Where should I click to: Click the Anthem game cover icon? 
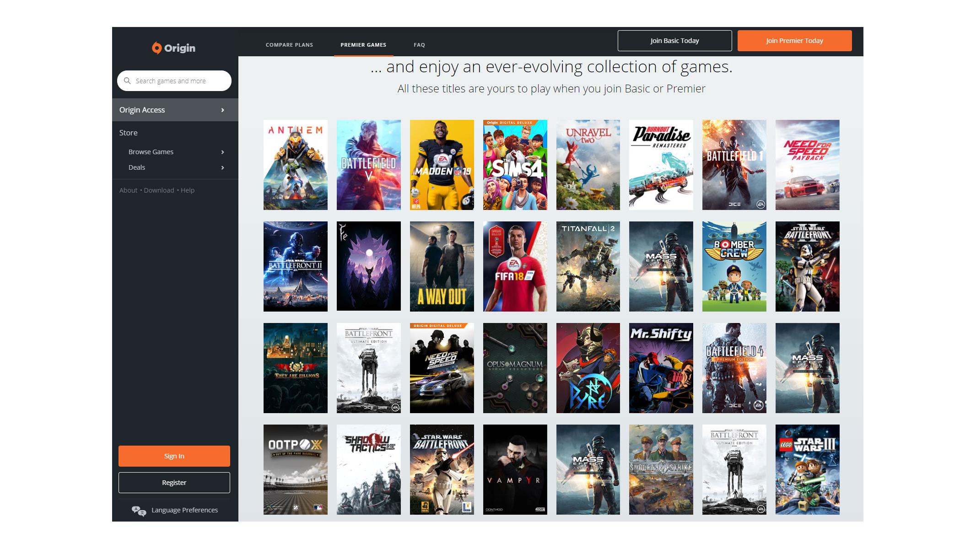pyautogui.click(x=295, y=165)
